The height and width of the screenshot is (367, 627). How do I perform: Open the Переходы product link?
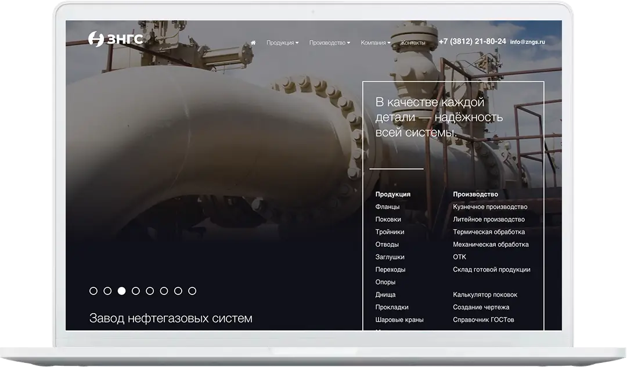(x=390, y=270)
